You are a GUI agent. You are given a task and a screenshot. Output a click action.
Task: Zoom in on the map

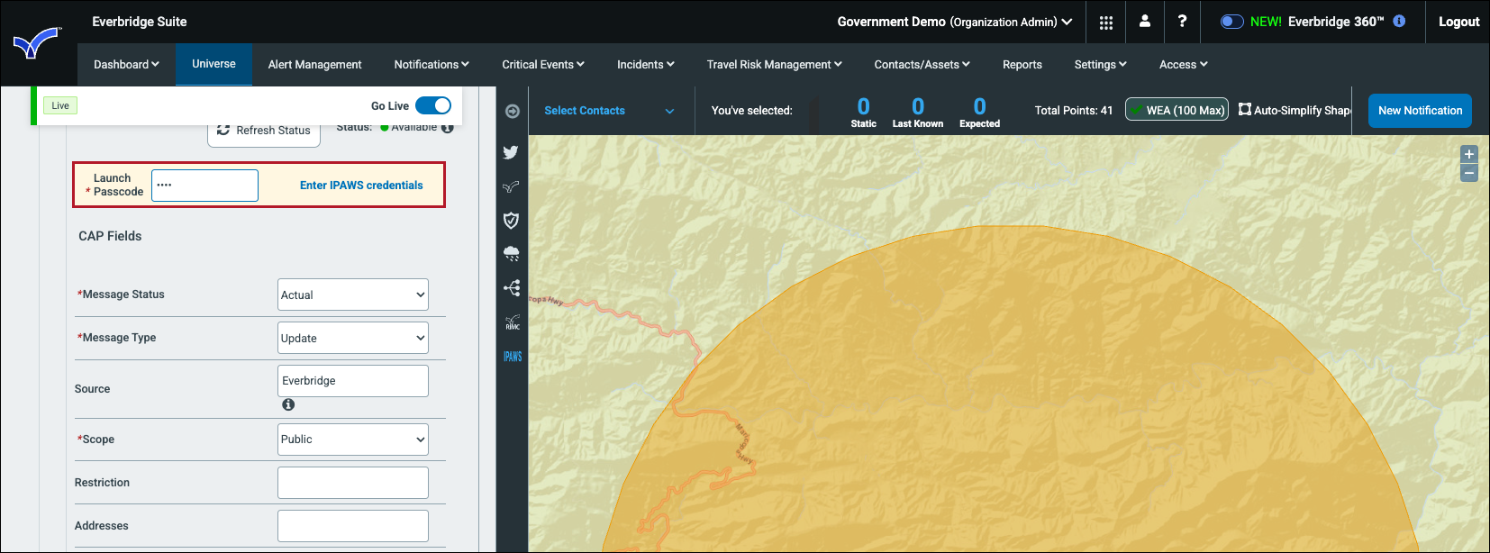point(1469,155)
